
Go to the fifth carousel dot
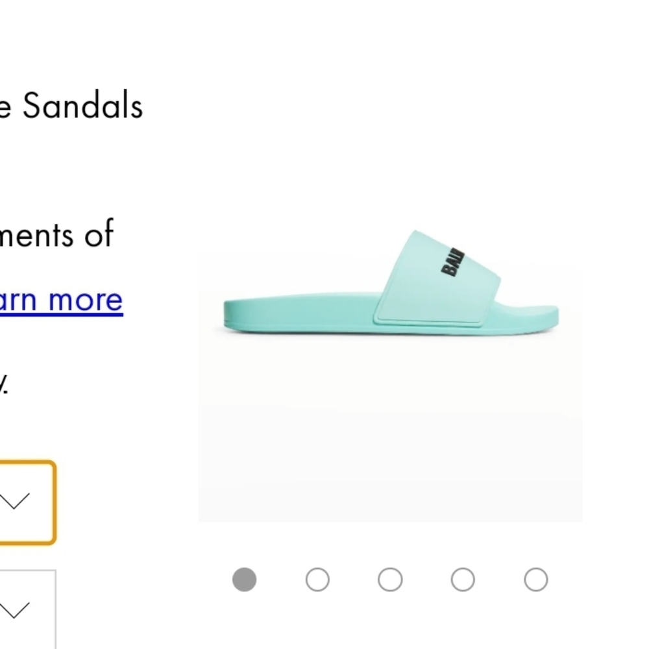point(535,580)
